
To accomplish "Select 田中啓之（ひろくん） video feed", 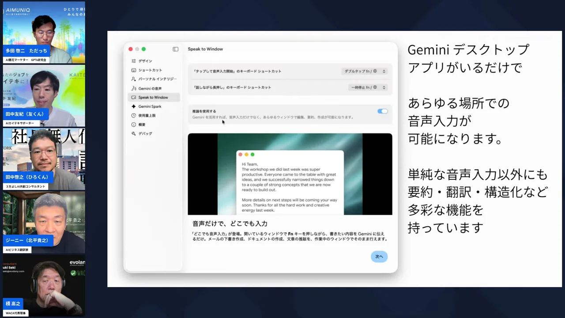I will tap(44, 159).
